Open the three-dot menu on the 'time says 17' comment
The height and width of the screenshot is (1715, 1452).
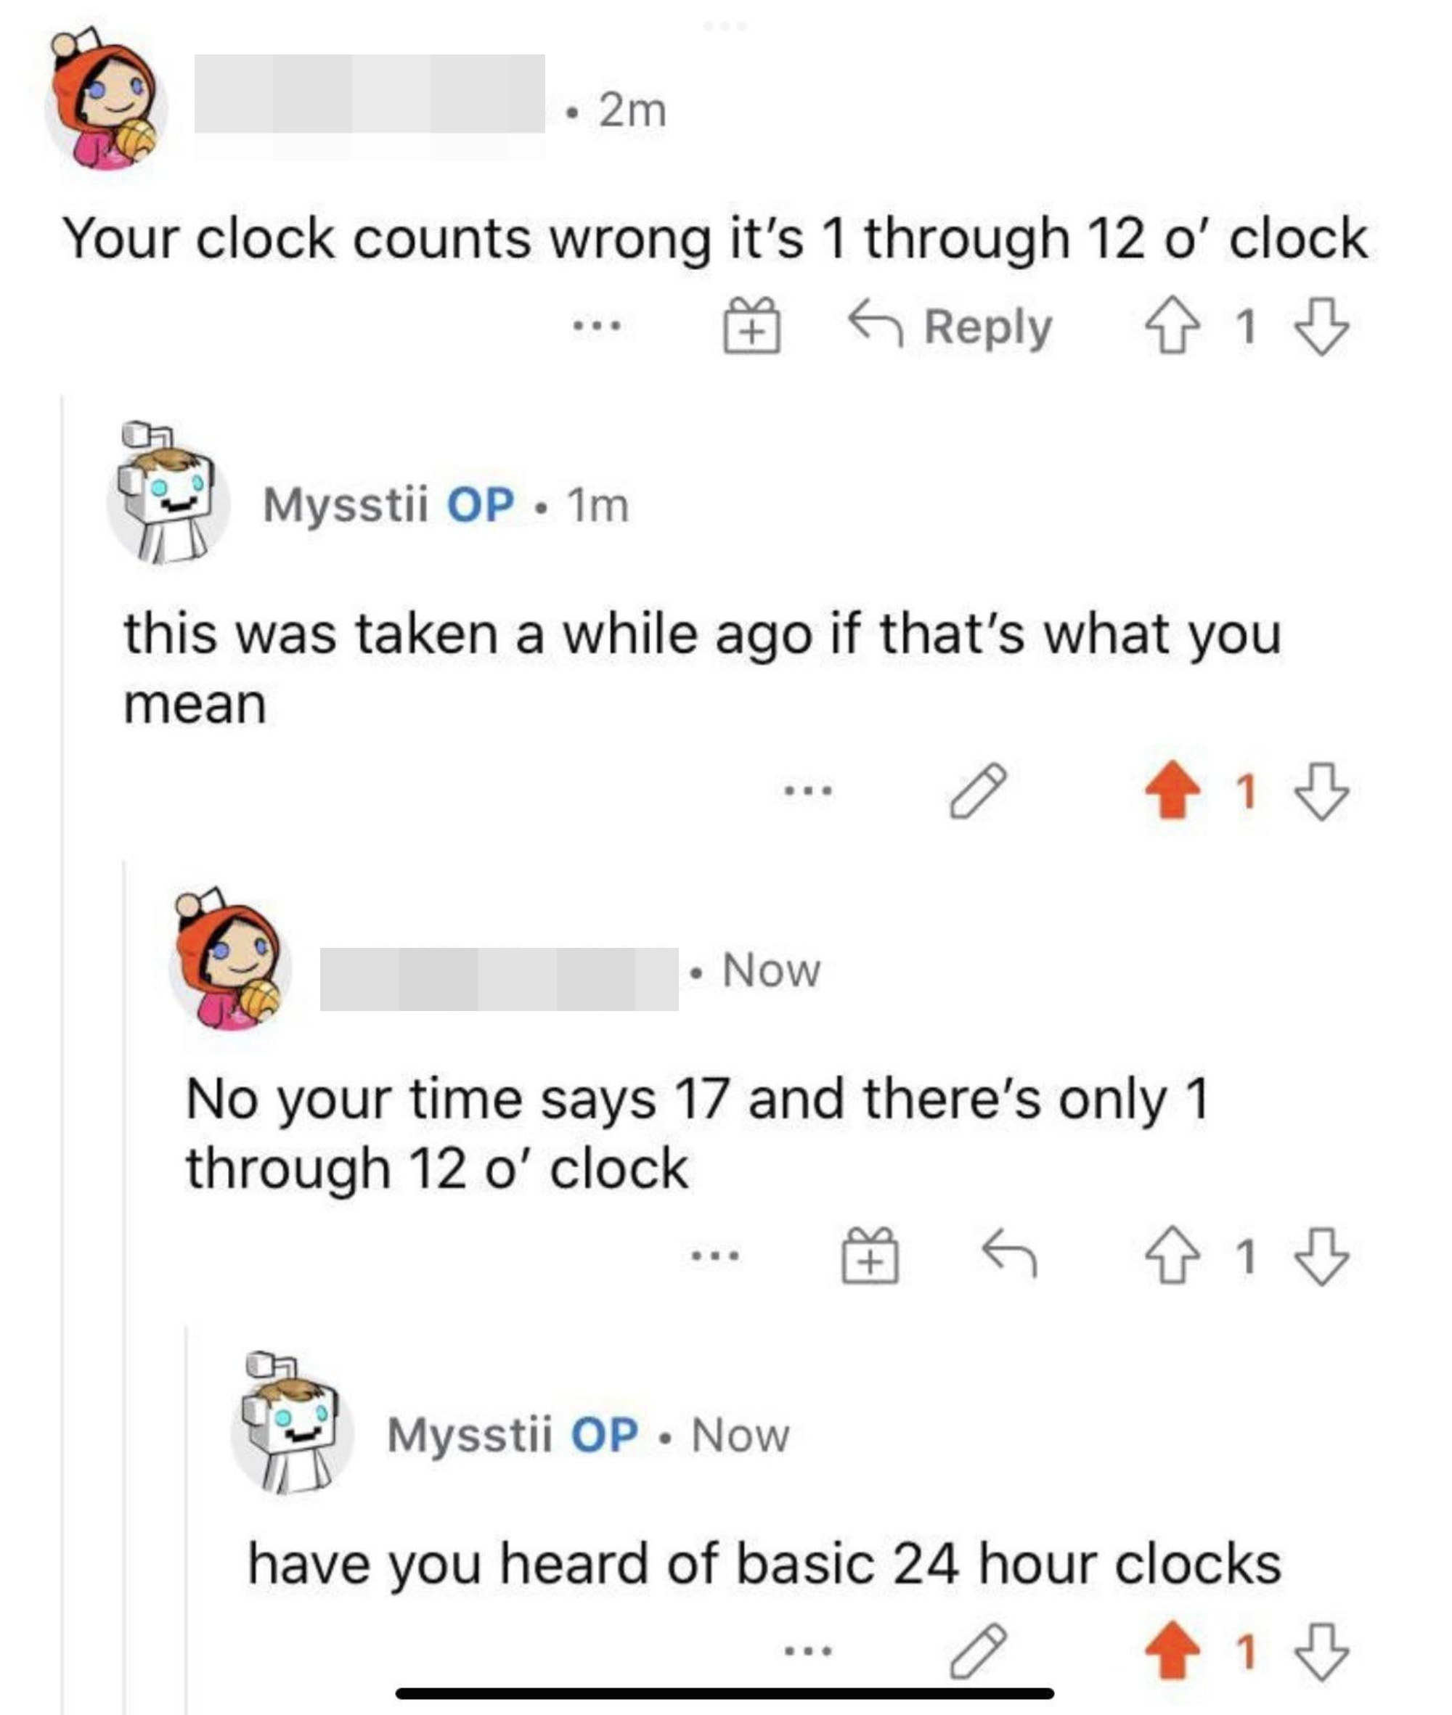(x=715, y=1256)
